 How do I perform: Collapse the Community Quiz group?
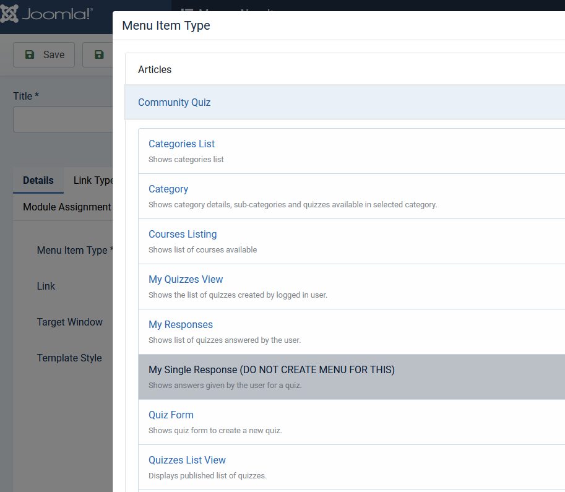coord(175,102)
